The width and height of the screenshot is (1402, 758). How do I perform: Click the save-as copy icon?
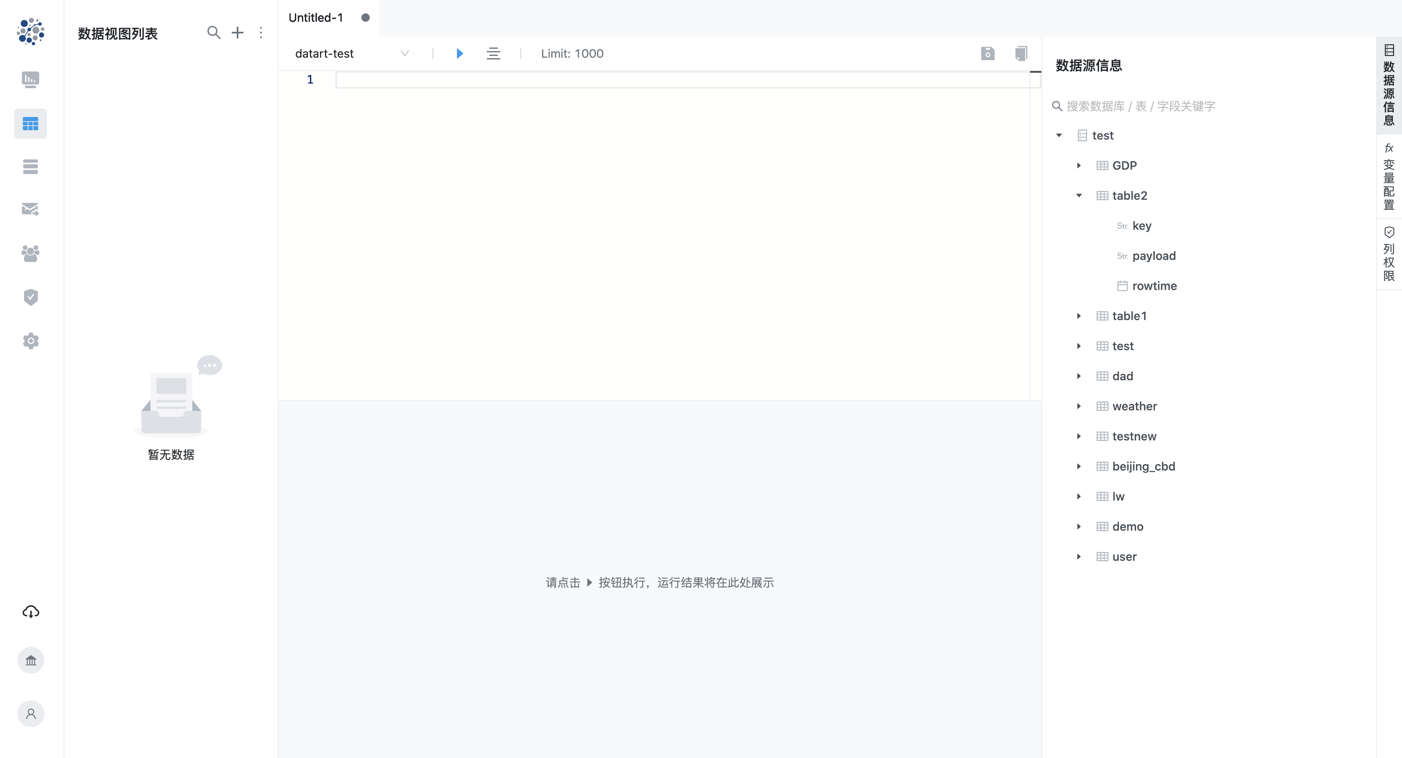point(1021,53)
